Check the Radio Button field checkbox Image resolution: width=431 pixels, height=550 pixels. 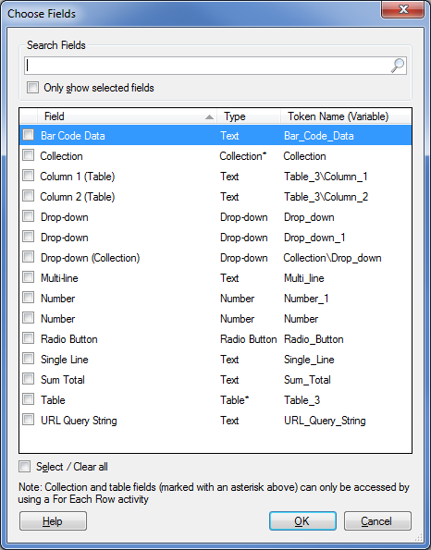pyautogui.click(x=28, y=338)
